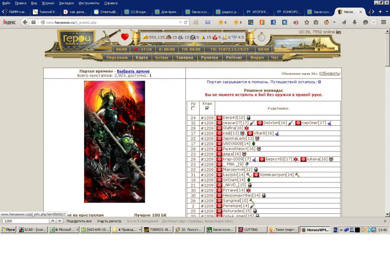Image resolution: width=390 pixels, height=265 pixels.
Task: Click the ring icon in game header
Action: (261, 37)
